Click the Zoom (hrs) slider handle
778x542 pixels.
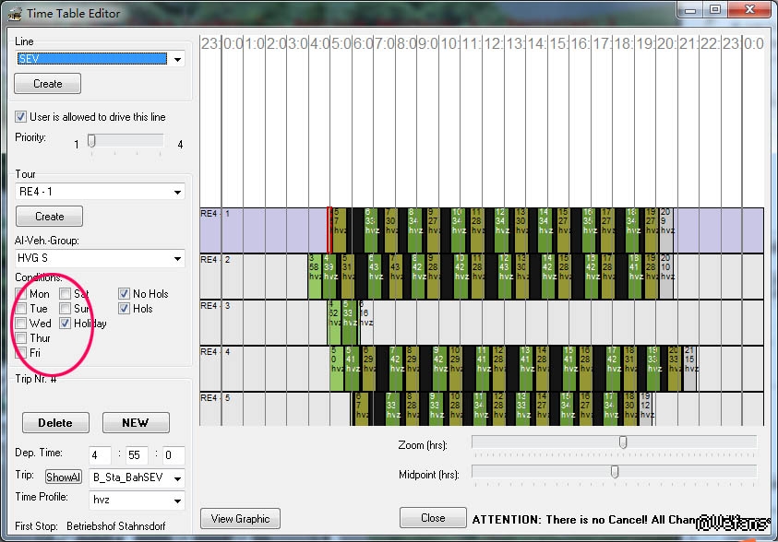(x=623, y=442)
